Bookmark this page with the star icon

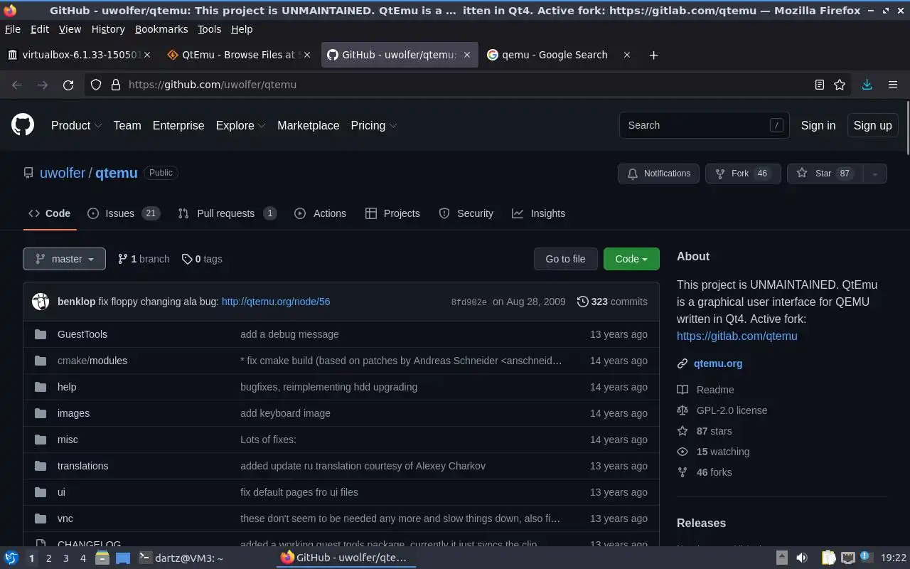840,85
